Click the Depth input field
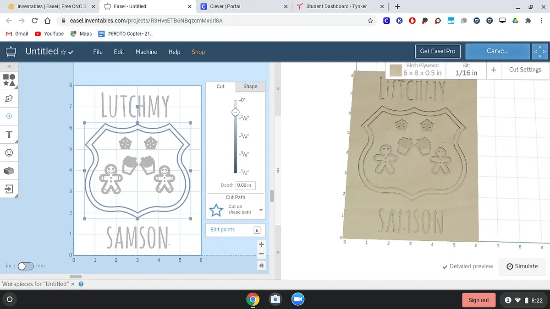The width and height of the screenshot is (550, 309). [x=245, y=185]
